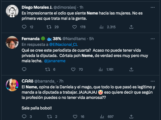Open CARö's display name profile
This screenshot has width=161, height=120.
coord(27,81)
